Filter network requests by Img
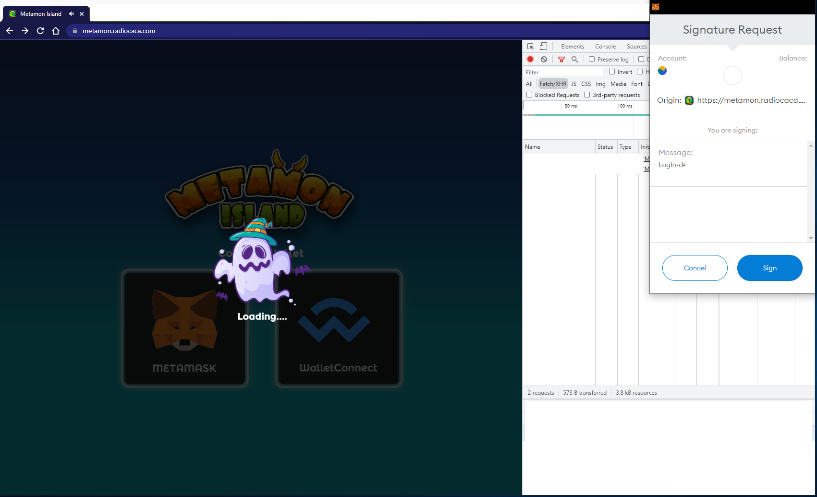The image size is (817, 497). (x=601, y=84)
